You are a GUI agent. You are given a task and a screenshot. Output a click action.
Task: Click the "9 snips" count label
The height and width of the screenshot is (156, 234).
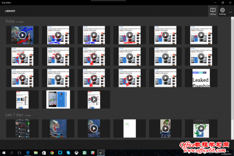click(28, 115)
